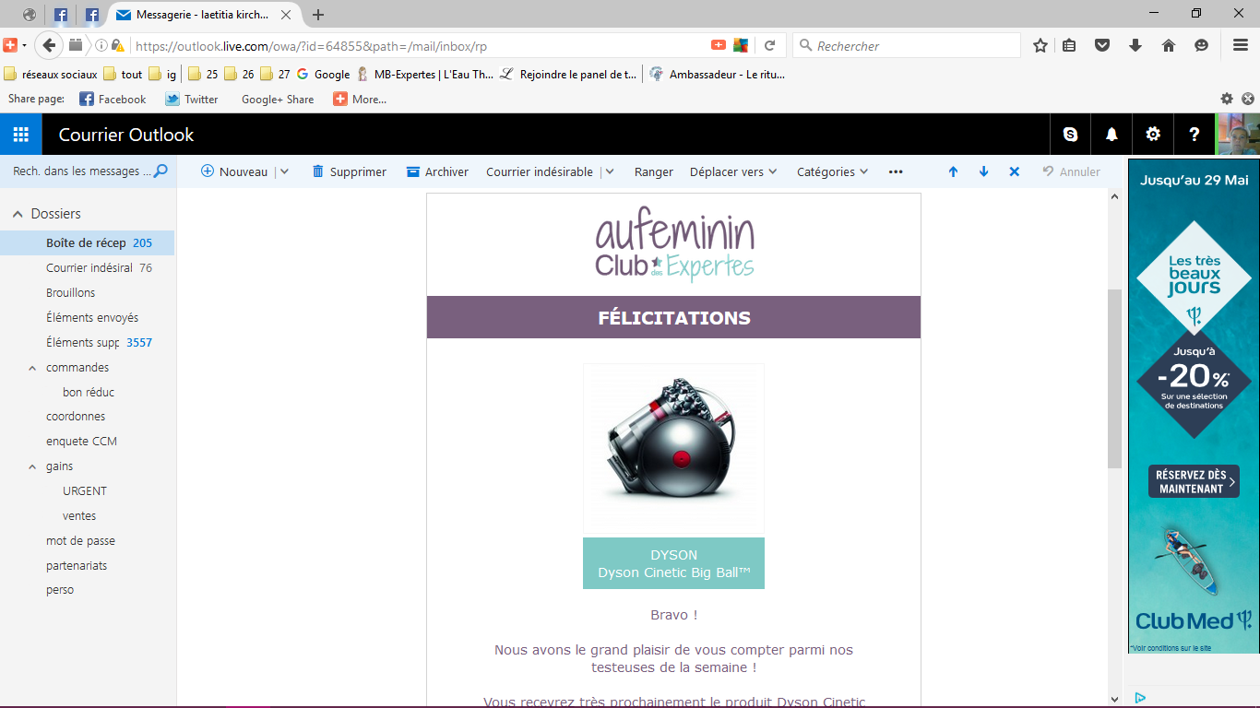Open the réseaux sociaux bookmark folder
1260x708 pixels.
pos(51,75)
